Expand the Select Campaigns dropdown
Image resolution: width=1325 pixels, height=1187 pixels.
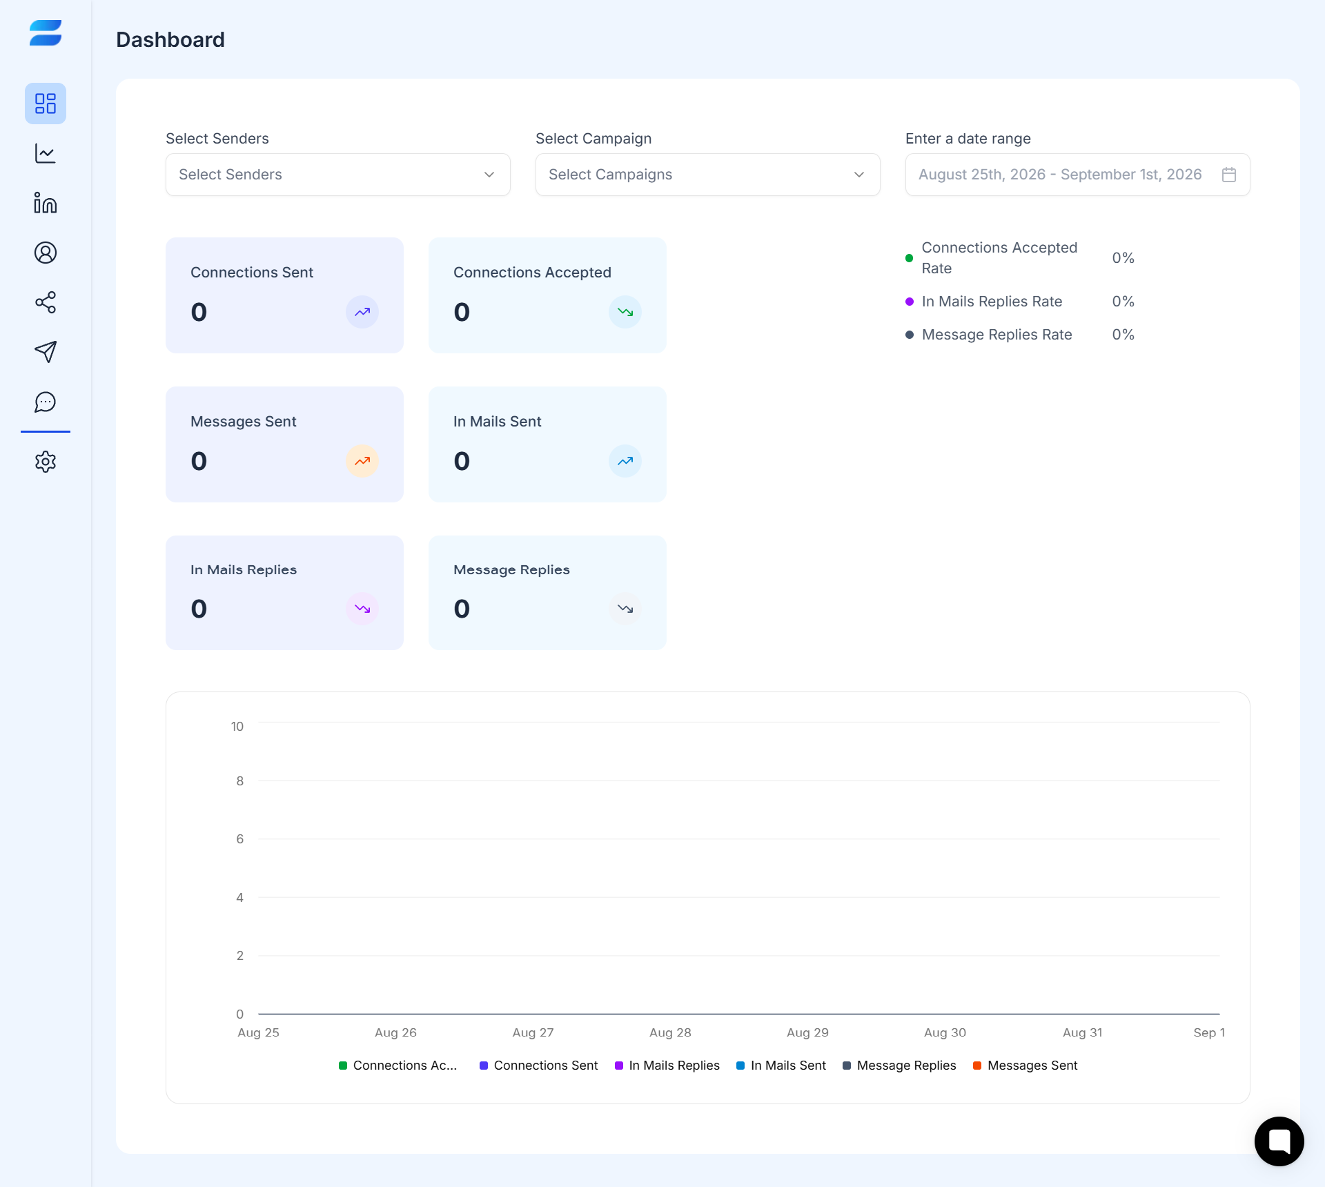708,175
